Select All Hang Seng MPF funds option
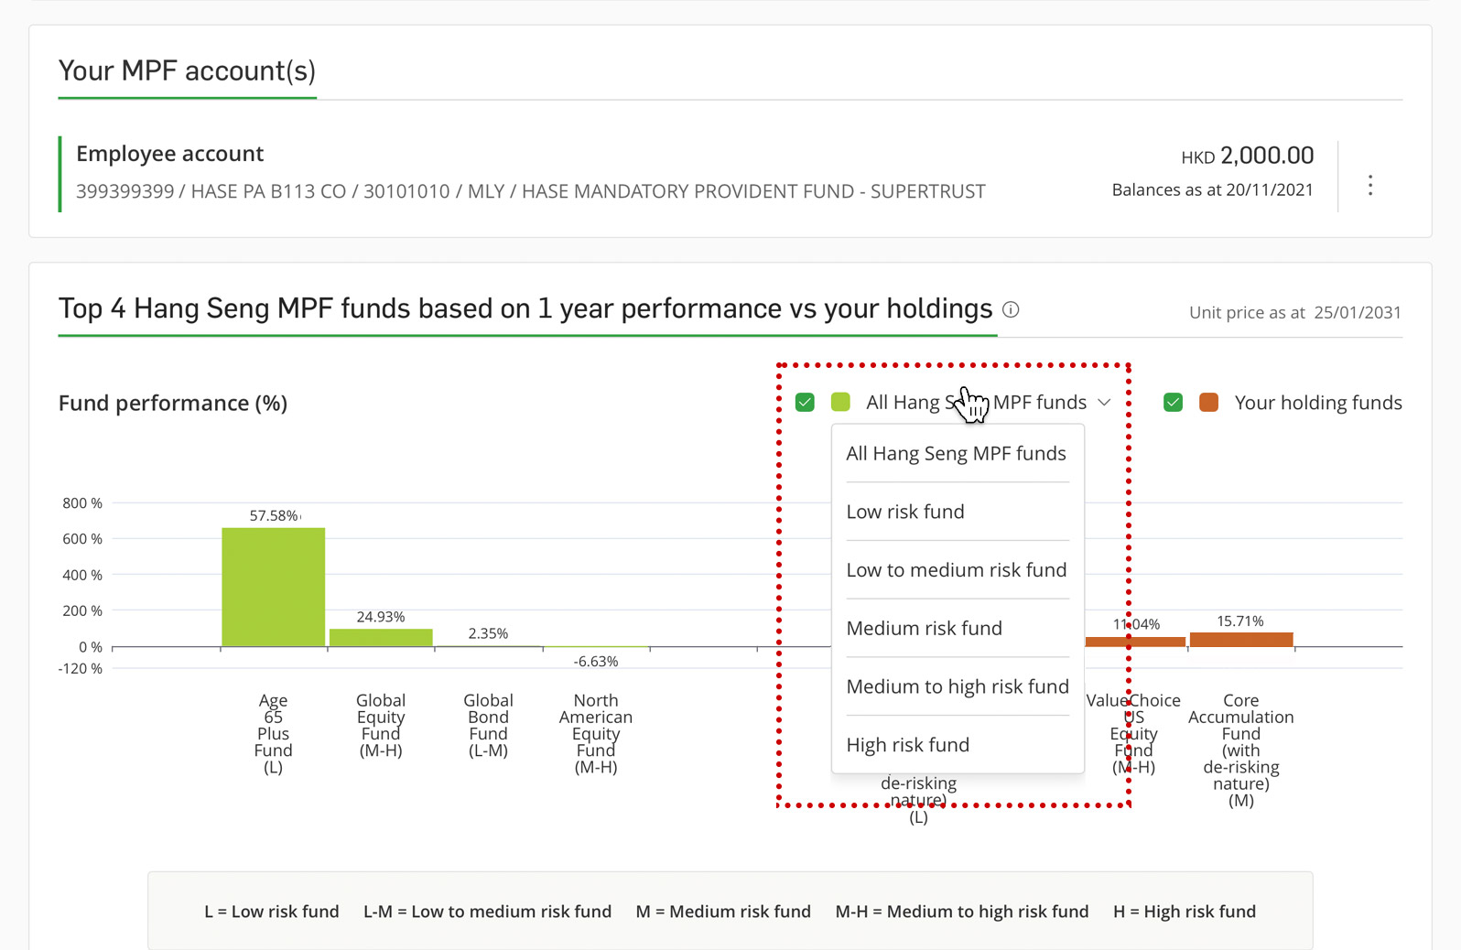 (957, 454)
